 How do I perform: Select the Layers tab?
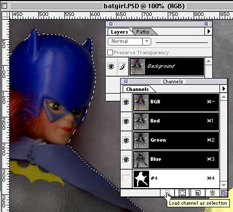[x=120, y=32]
